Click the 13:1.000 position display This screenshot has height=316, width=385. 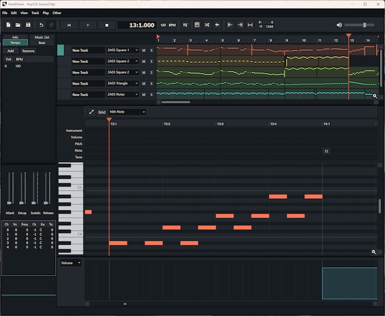coord(137,25)
